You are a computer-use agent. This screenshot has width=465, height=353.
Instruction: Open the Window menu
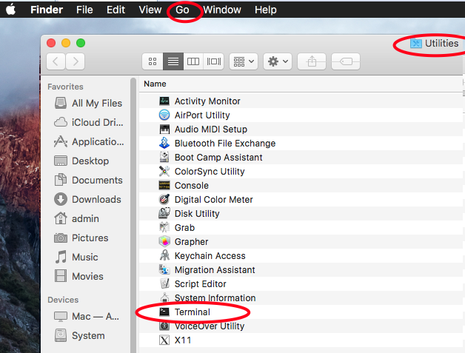pos(222,10)
